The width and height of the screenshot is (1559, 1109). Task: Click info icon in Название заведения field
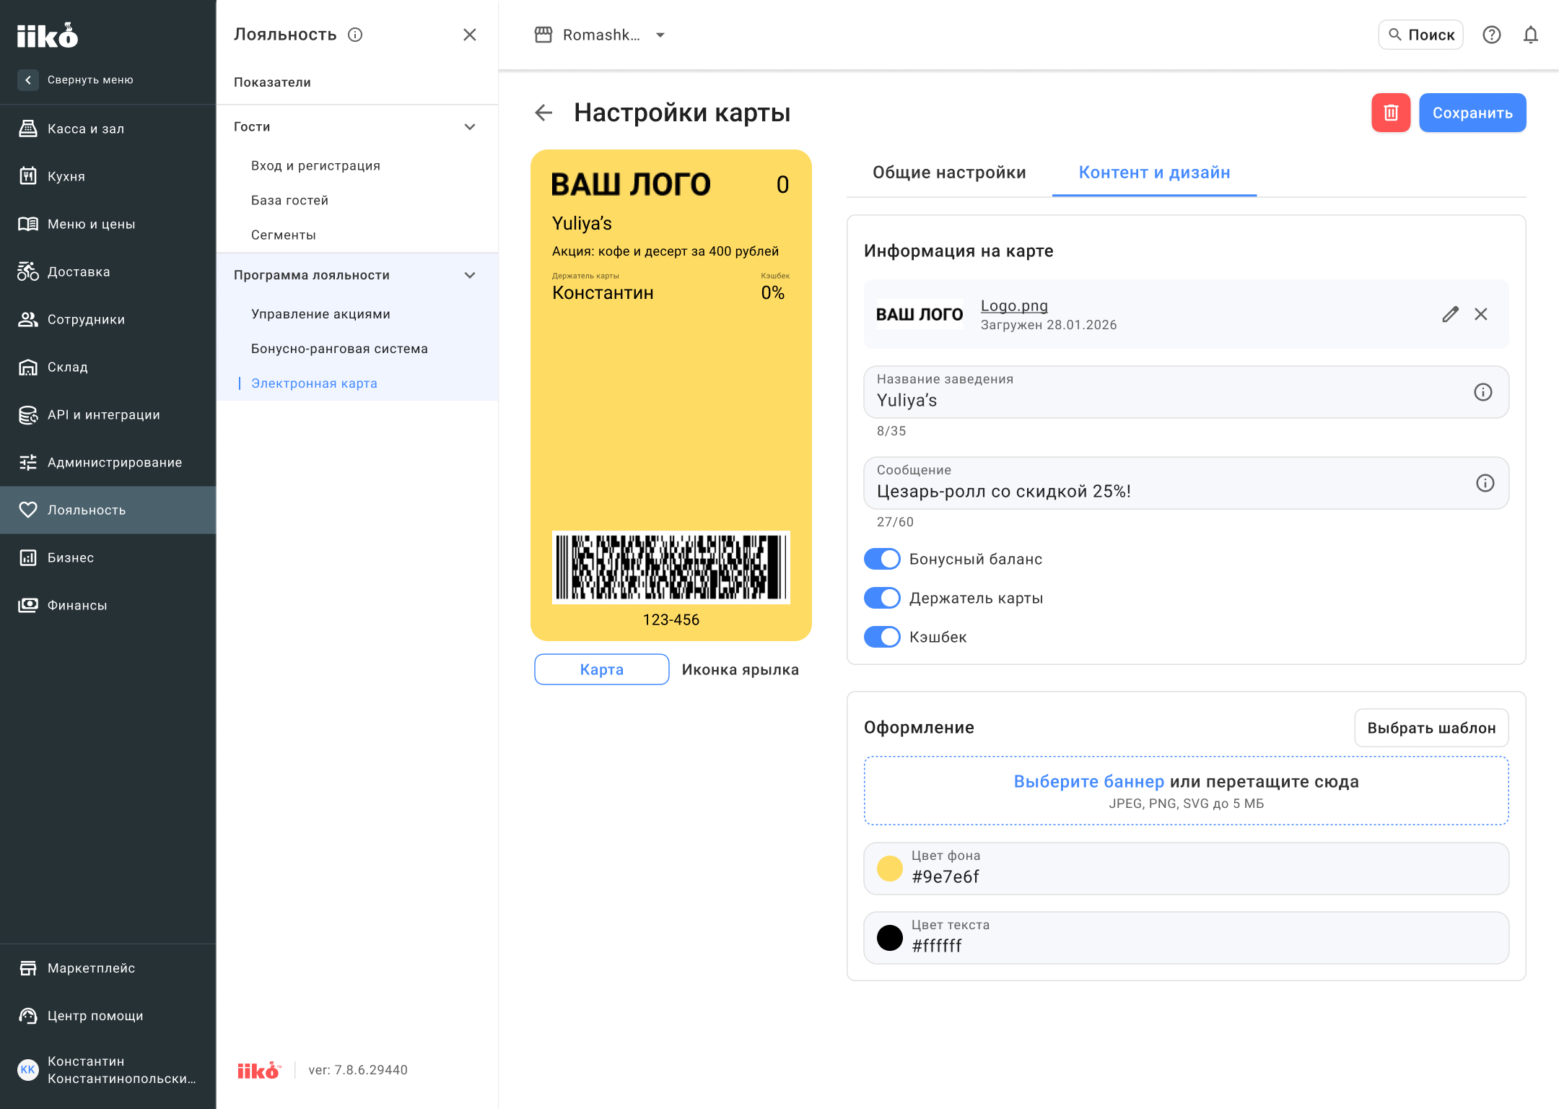coord(1482,392)
